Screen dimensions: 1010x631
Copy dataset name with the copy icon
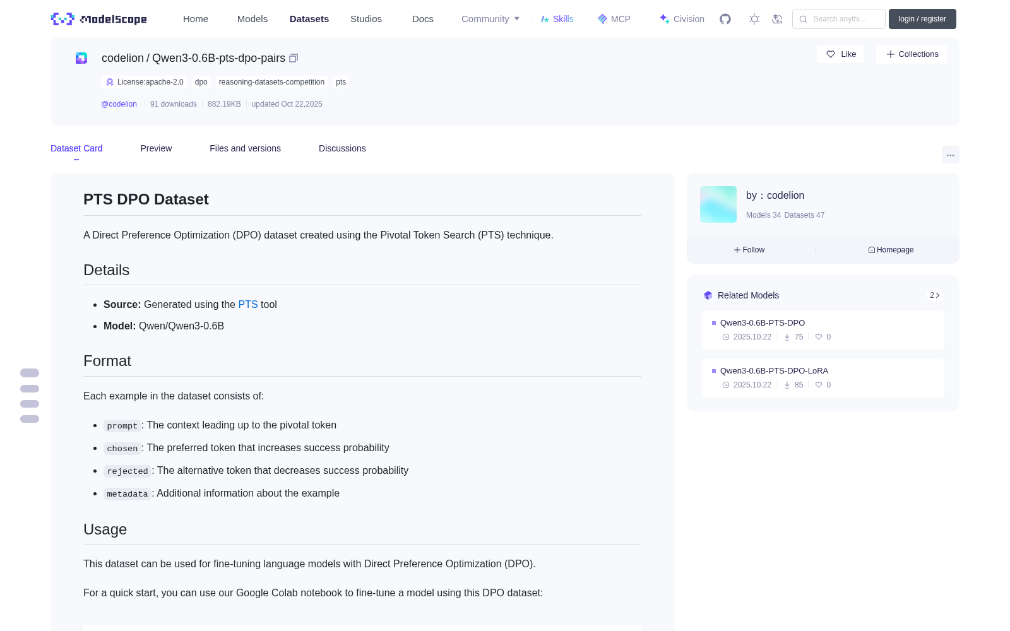(x=294, y=58)
